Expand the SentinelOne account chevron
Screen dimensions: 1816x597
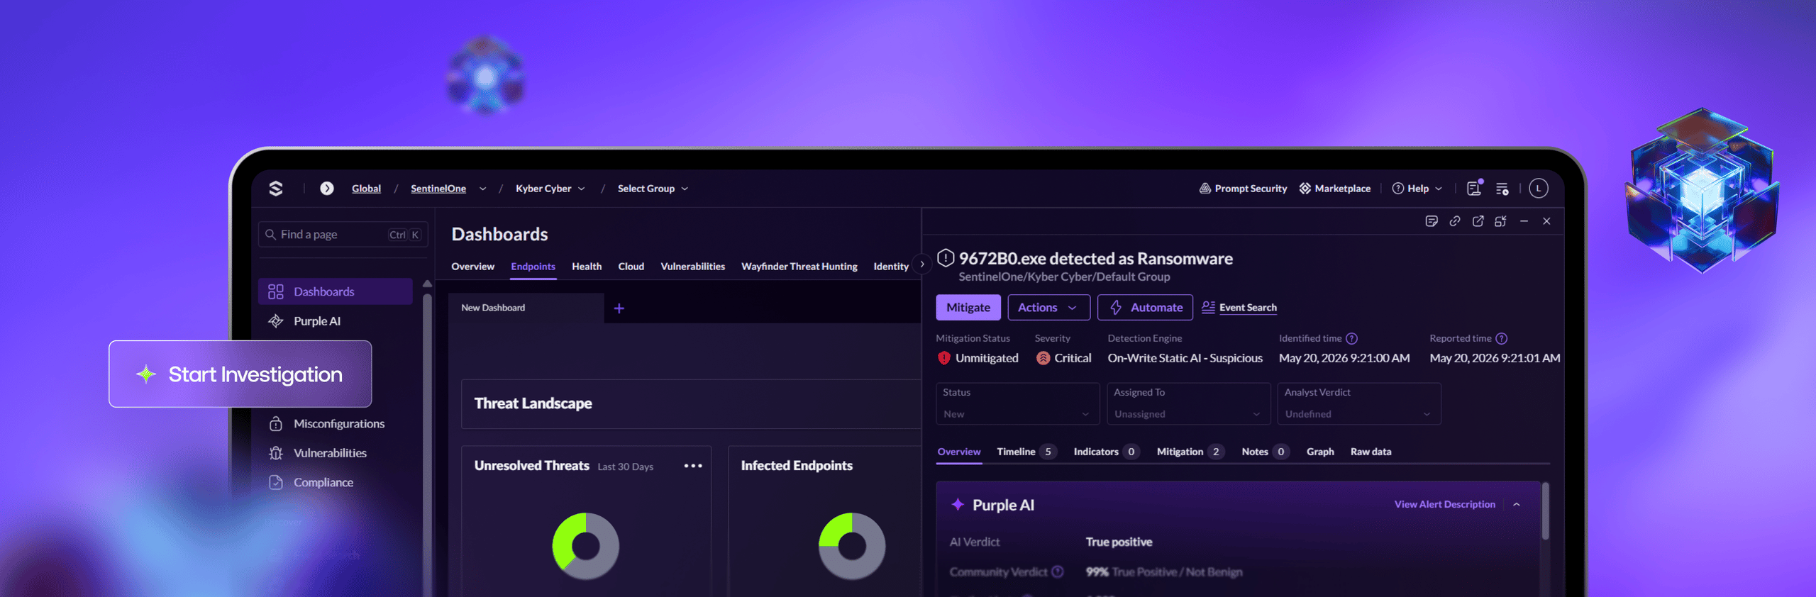point(482,189)
